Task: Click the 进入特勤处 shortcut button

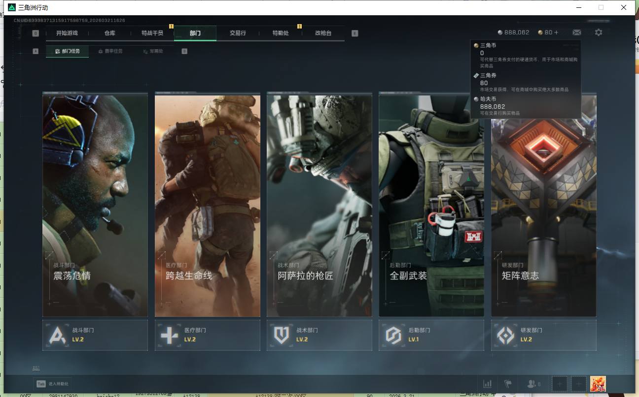Action: (52, 384)
